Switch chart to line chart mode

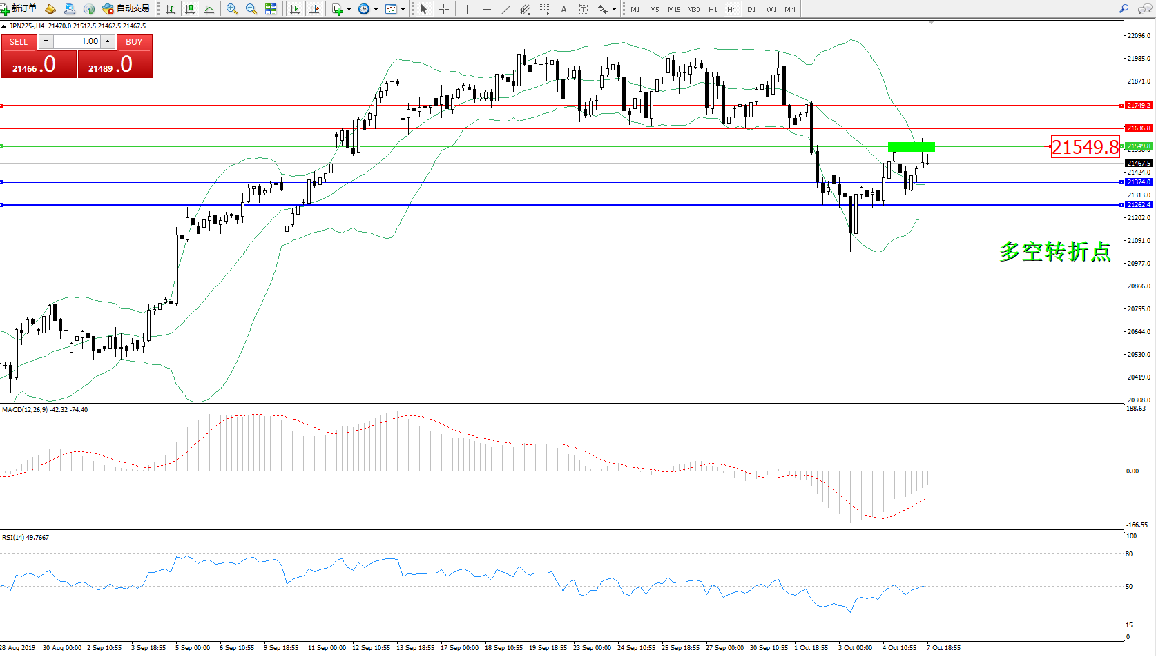click(x=209, y=9)
